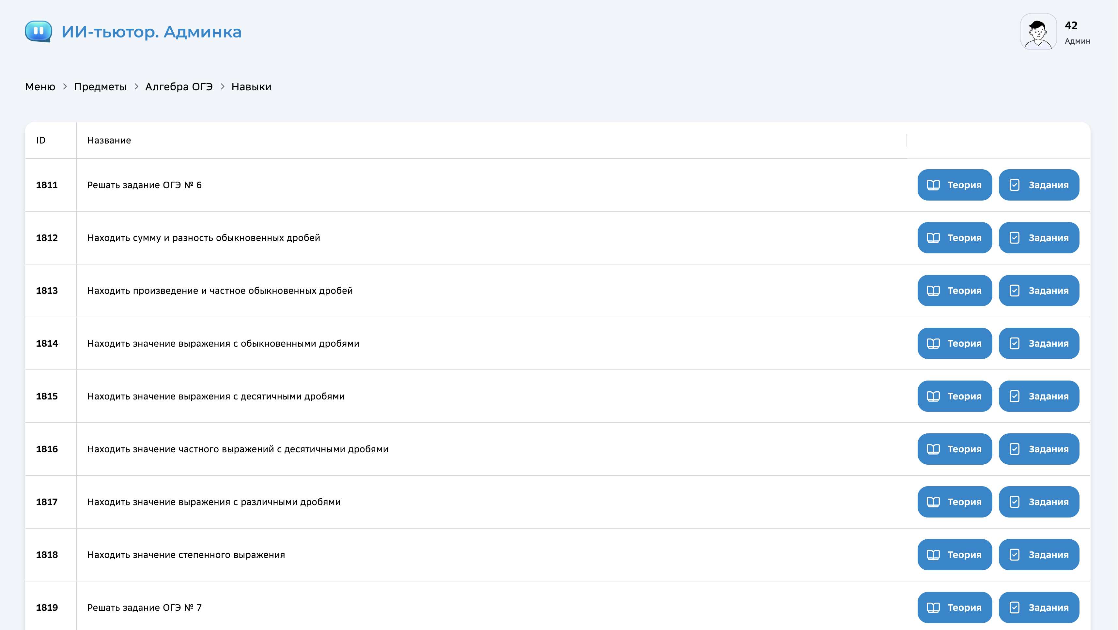The height and width of the screenshot is (630, 1118).
Task: Go to Меню in breadcrumbs
Action: (40, 87)
